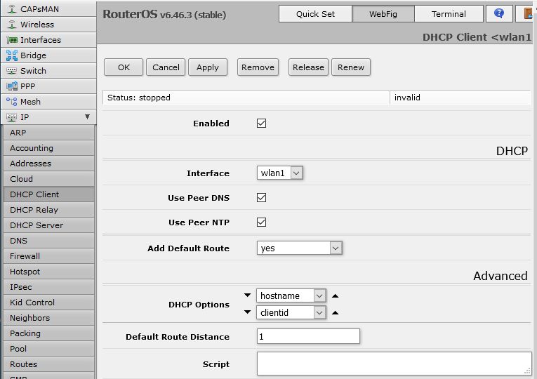
Task: Open Firewall submenu item
Action: [x=49, y=255]
